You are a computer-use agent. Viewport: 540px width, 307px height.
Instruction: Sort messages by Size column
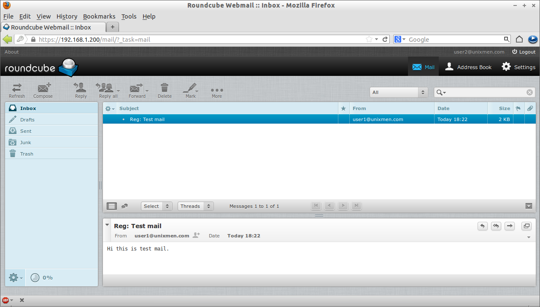505,108
